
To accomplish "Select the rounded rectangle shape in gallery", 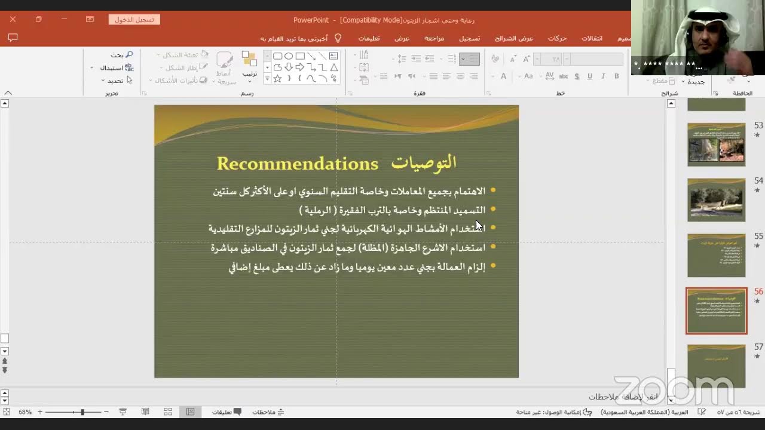I will click(278, 56).
